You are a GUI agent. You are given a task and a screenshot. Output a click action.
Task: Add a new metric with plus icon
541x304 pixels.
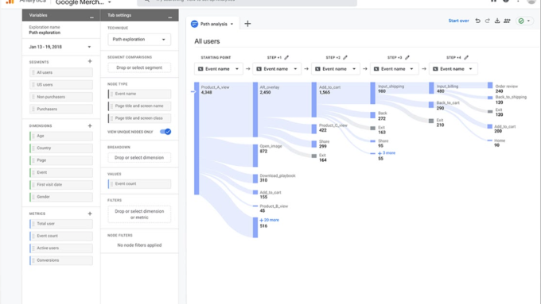coord(90,214)
